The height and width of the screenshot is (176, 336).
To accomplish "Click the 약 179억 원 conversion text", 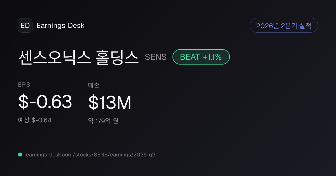I will (103, 121).
